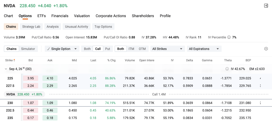Click the Open Interest column header
The height and width of the screenshot is (121, 272).
[146, 60]
